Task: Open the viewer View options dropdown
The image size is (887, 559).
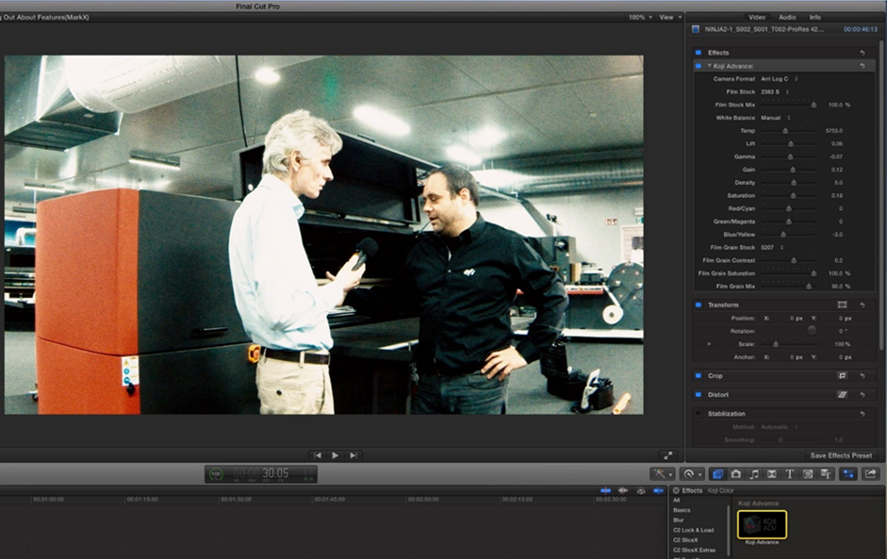Action: [670, 18]
